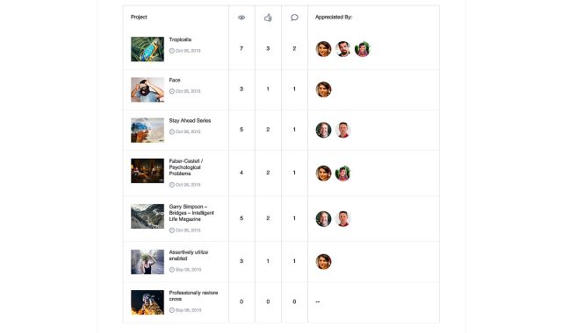Click the clock date icon under Tropicalia
Viewport: 562px width, 333px height.
tap(172, 51)
